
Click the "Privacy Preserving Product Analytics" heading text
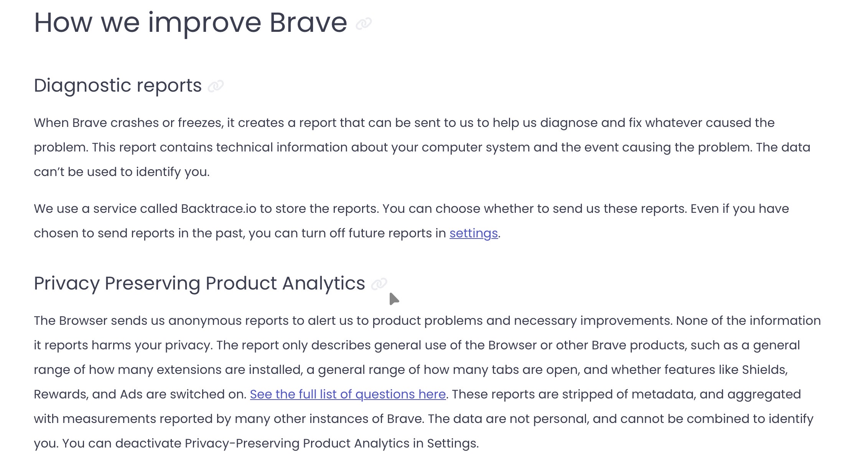click(x=199, y=283)
